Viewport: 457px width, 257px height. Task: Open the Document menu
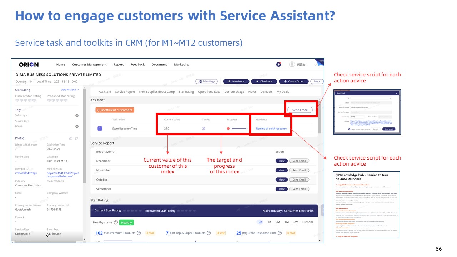[159, 65]
